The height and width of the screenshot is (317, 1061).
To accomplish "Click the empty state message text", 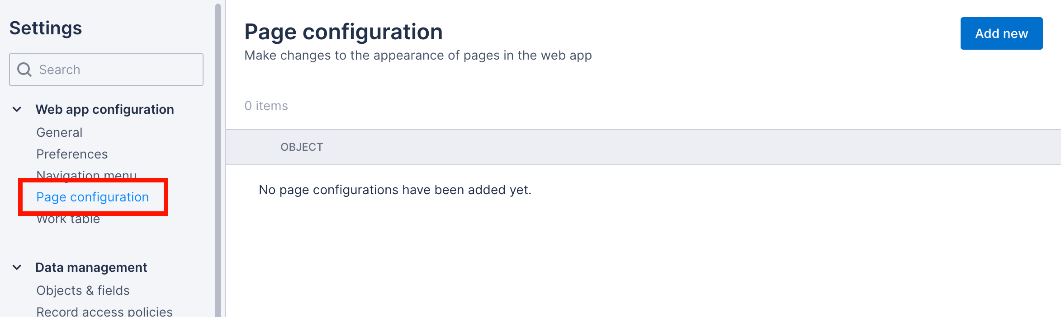I will pos(395,190).
